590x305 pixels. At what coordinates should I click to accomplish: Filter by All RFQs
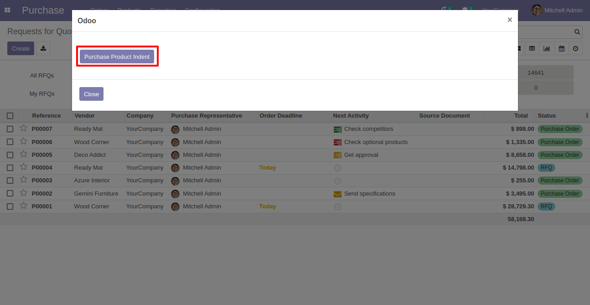point(42,75)
